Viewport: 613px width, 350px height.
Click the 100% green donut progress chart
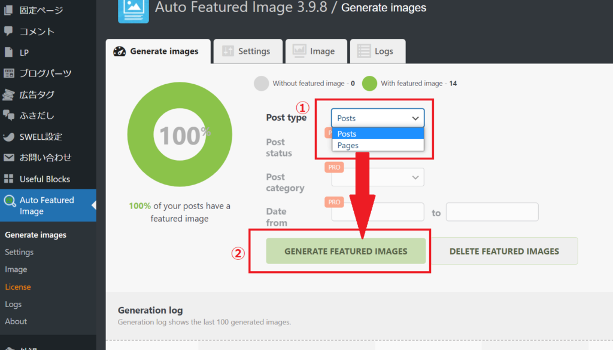(180, 134)
